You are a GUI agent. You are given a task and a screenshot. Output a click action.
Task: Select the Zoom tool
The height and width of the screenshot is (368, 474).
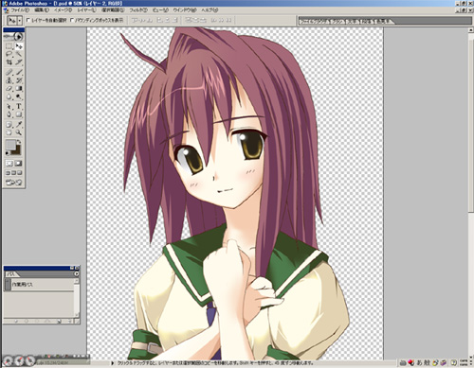point(19,132)
